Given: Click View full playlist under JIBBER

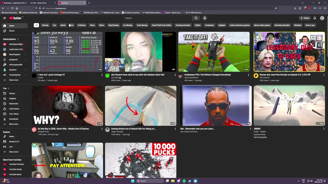Looking at the screenshot, I should click(x=260, y=137).
